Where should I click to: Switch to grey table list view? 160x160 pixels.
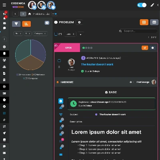point(154,22)
